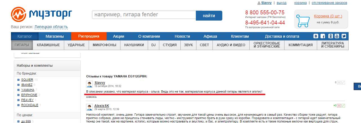The image size is (361, 123).
Task: Click bullet icon next to до 999
Action: coord(19,122)
